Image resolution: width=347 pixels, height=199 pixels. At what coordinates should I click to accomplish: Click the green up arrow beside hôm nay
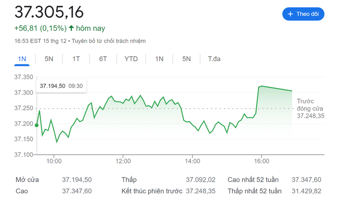pyautogui.click(x=71, y=28)
